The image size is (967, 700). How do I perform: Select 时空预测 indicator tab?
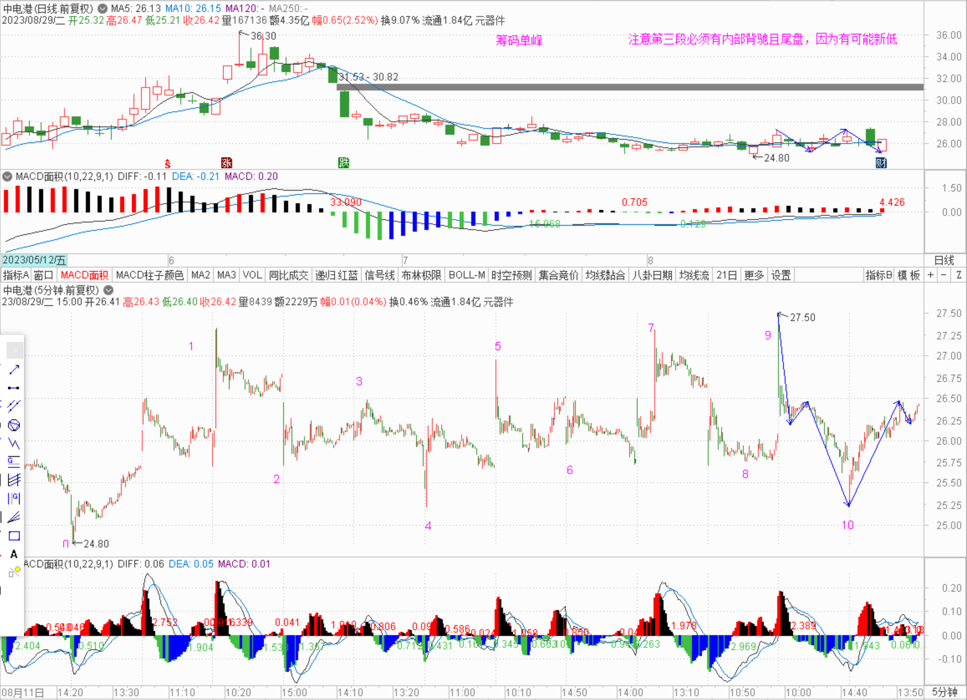511,275
